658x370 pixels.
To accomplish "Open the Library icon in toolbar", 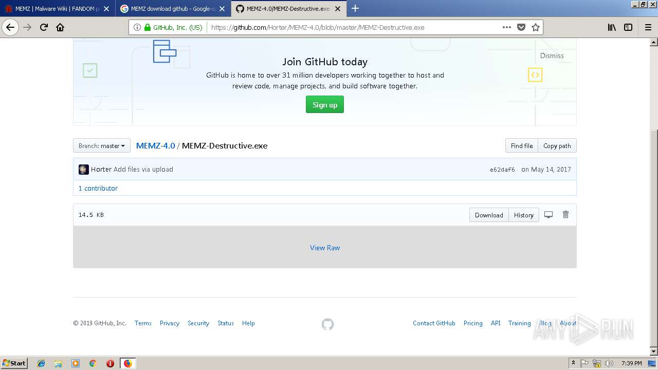I will click(612, 27).
